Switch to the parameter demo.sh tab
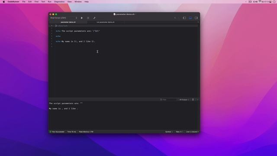The height and width of the screenshot is (156, 277). tap(68, 22)
